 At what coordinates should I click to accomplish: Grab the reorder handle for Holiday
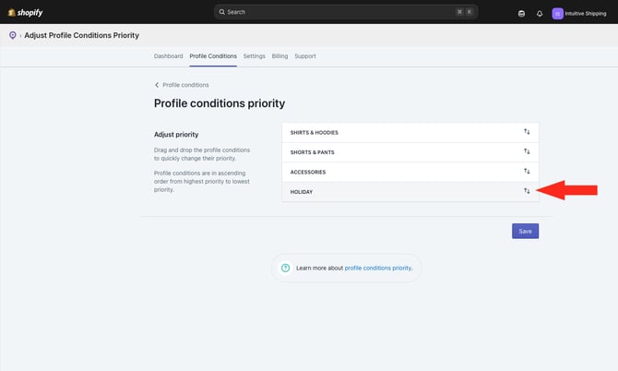[527, 191]
